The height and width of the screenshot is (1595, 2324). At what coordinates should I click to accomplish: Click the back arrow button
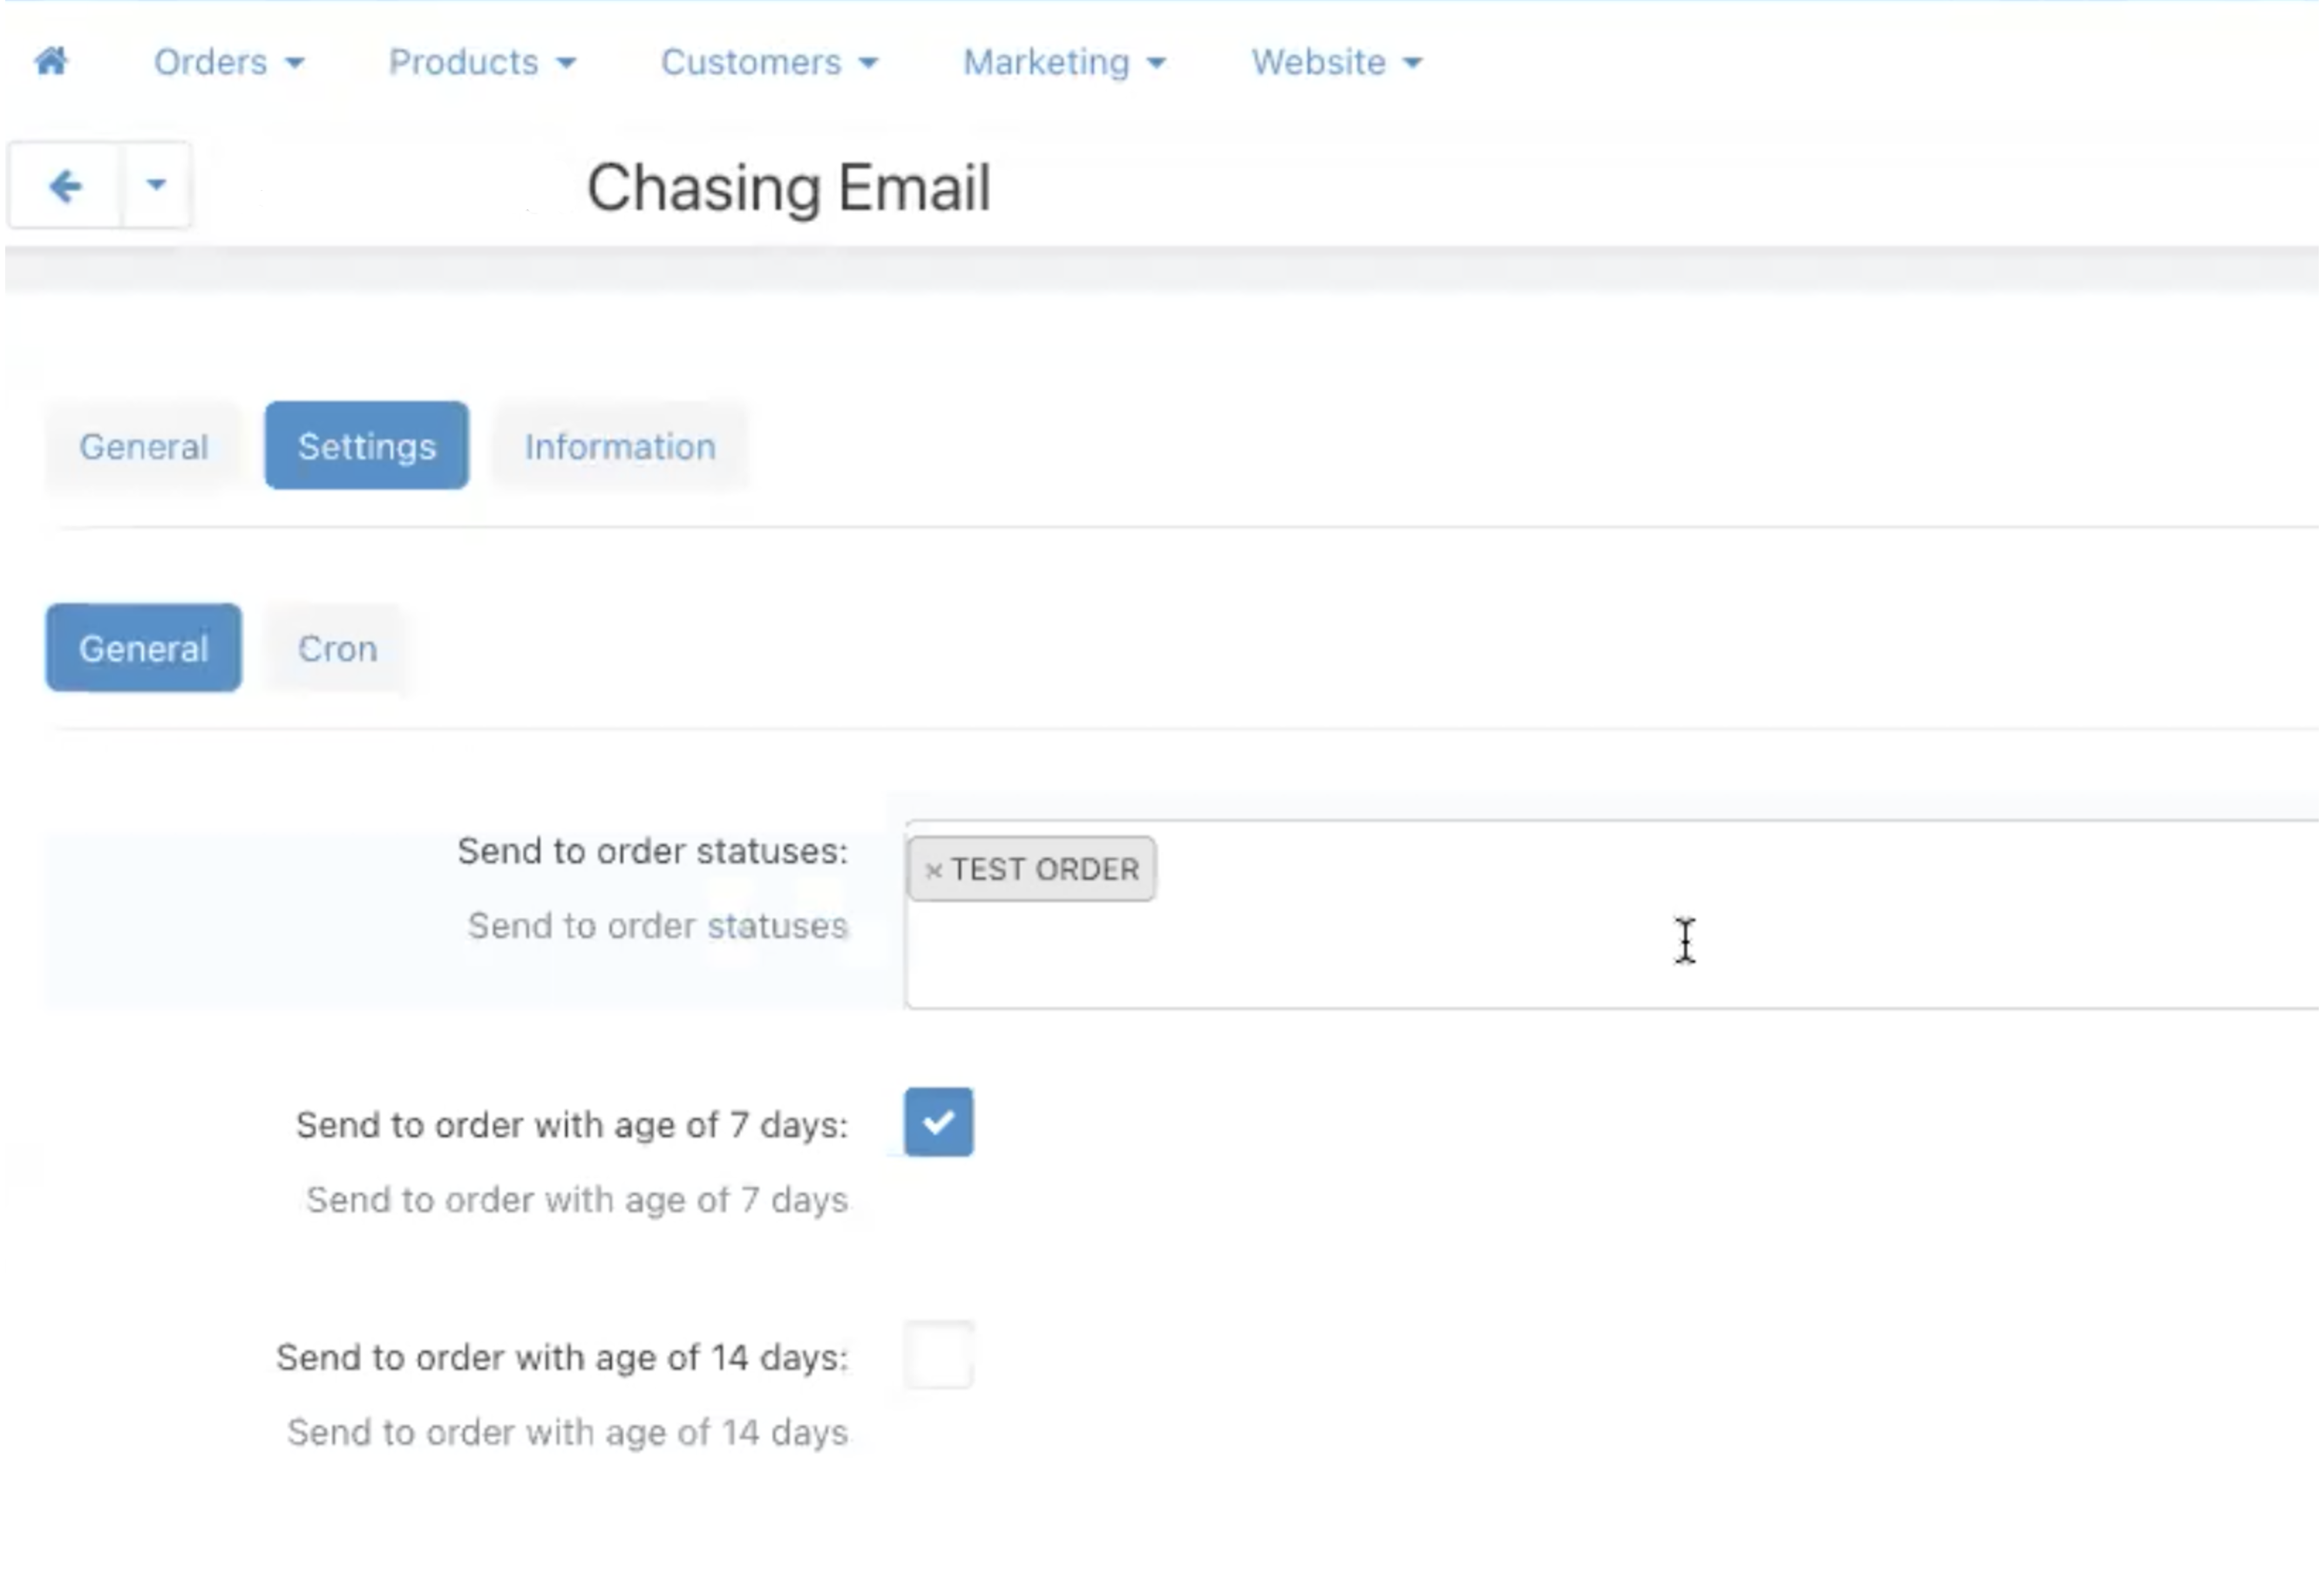point(65,186)
